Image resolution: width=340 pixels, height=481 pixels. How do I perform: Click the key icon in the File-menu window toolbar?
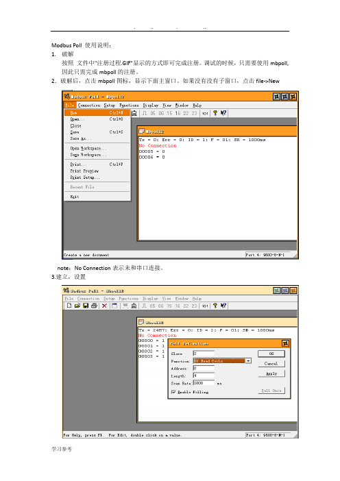click(x=215, y=113)
